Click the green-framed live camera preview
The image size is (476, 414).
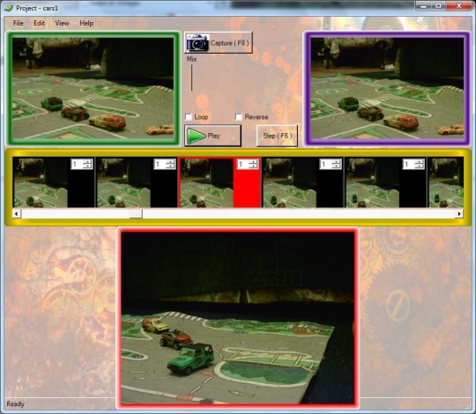[x=93, y=88]
